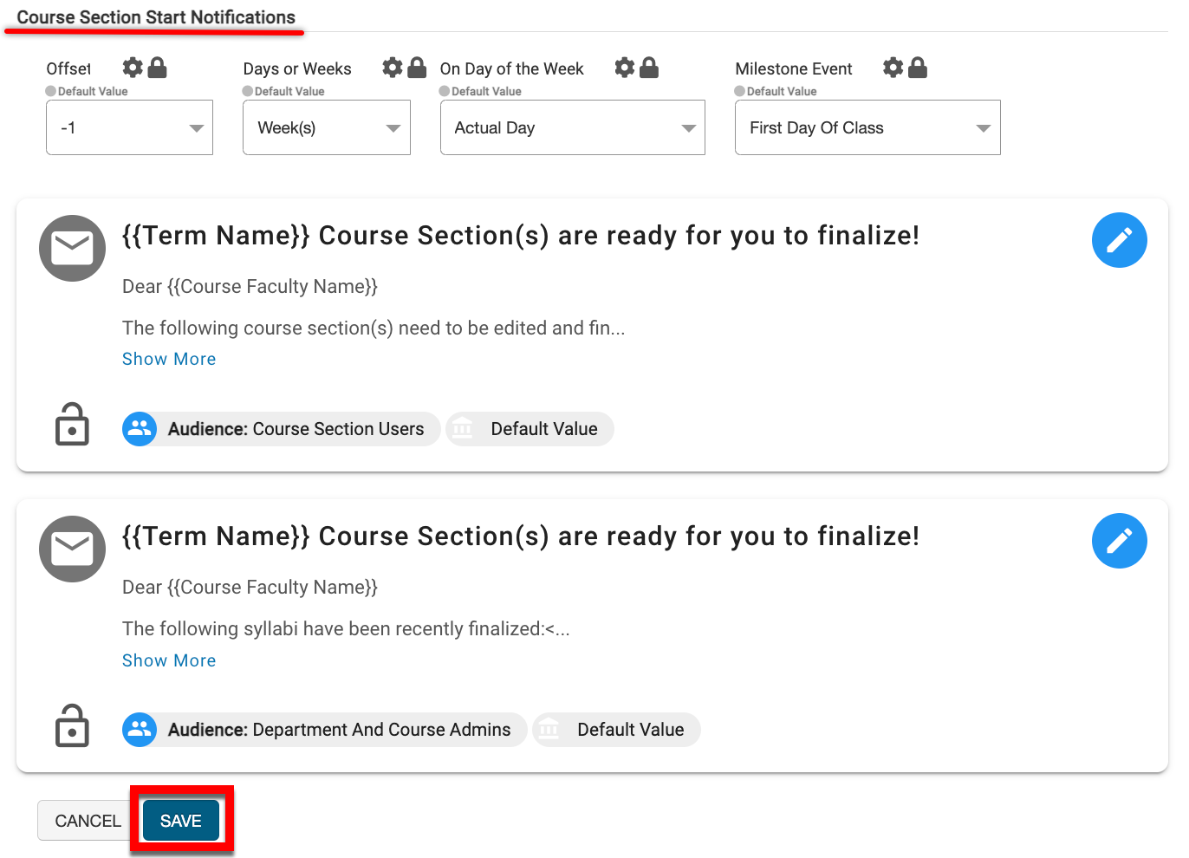The image size is (1189, 858).
Task: Expand the Week(s) dropdown
Action: [x=326, y=127]
